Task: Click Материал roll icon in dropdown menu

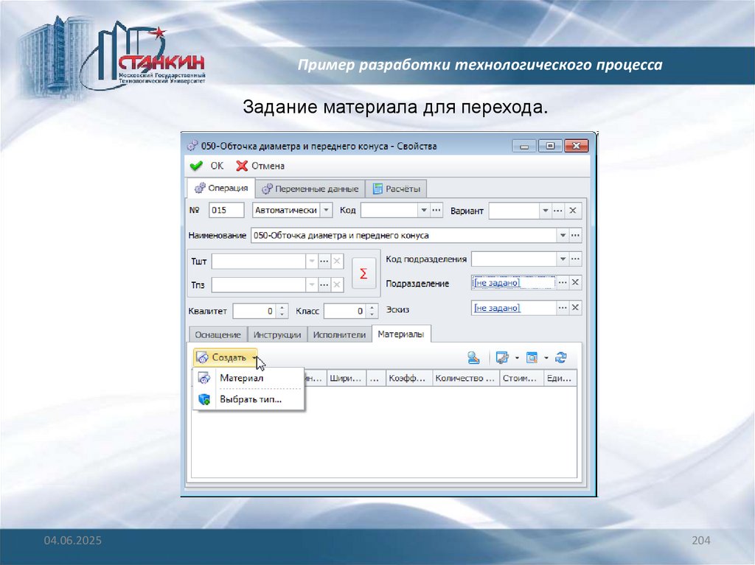Action: pos(204,379)
